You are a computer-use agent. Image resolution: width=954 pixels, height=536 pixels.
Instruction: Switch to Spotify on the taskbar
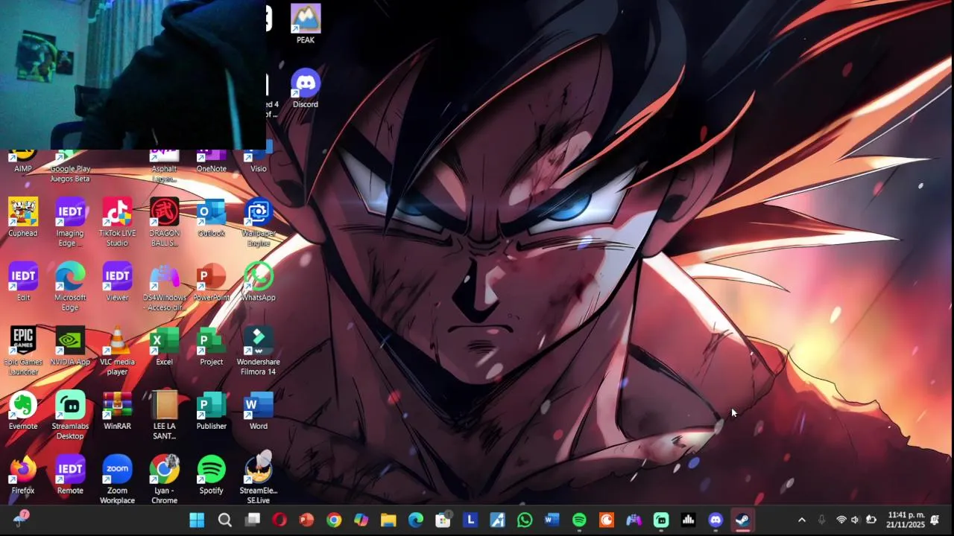pos(579,520)
